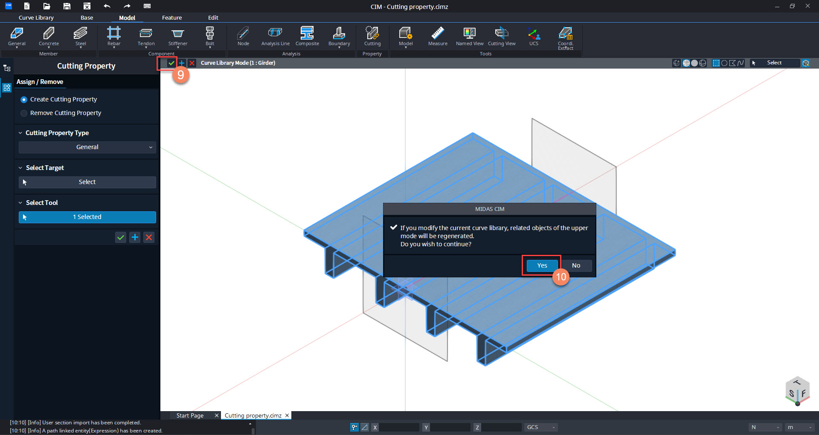
Task: Choose the Stiffener component tool
Action: pos(178,37)
